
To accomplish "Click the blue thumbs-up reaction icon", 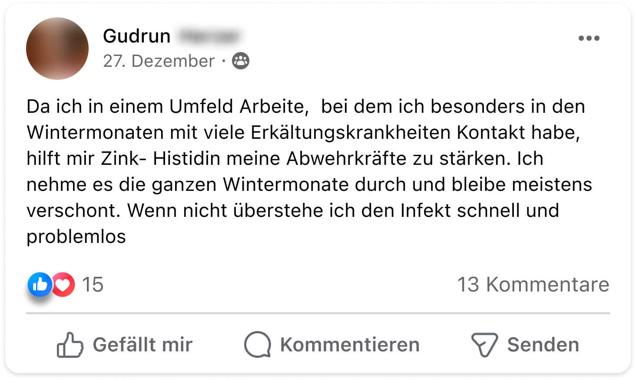I will tap(40, 285).
